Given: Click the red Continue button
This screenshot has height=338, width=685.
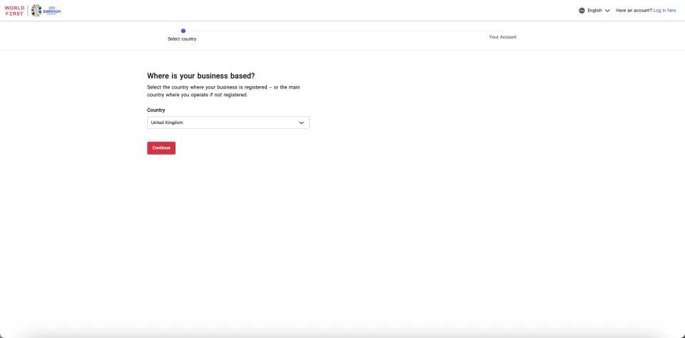Looking at the screenshot, I should pos(161,148).
